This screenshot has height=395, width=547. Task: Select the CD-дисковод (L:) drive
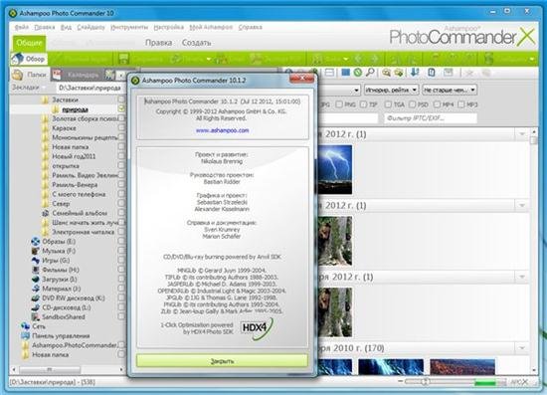click(x=61, y=307)
